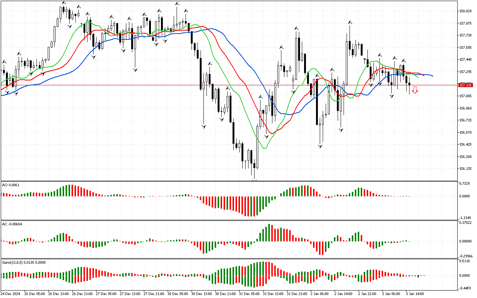Select the Gator(13,8,5) indicator label
477x298 pixels.
[23, 262]
